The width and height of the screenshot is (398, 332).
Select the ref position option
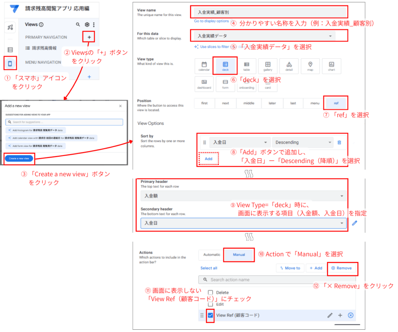coord(335,103)
